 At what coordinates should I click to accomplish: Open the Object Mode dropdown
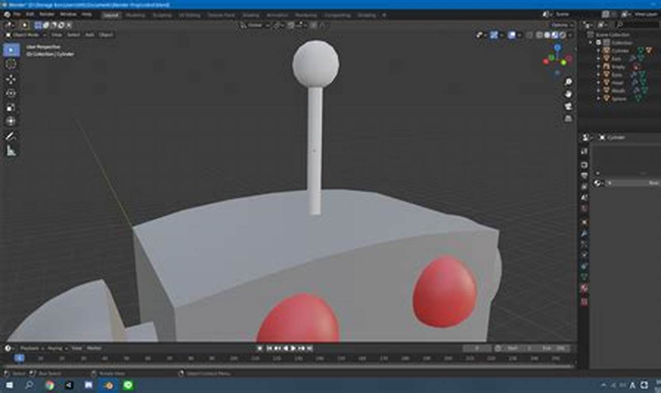coord(25,35)
